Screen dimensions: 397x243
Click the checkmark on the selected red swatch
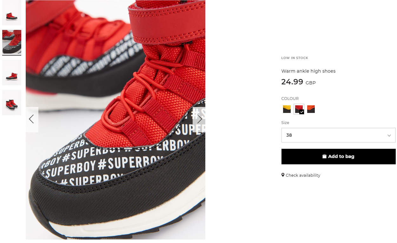tap(302, 112)
